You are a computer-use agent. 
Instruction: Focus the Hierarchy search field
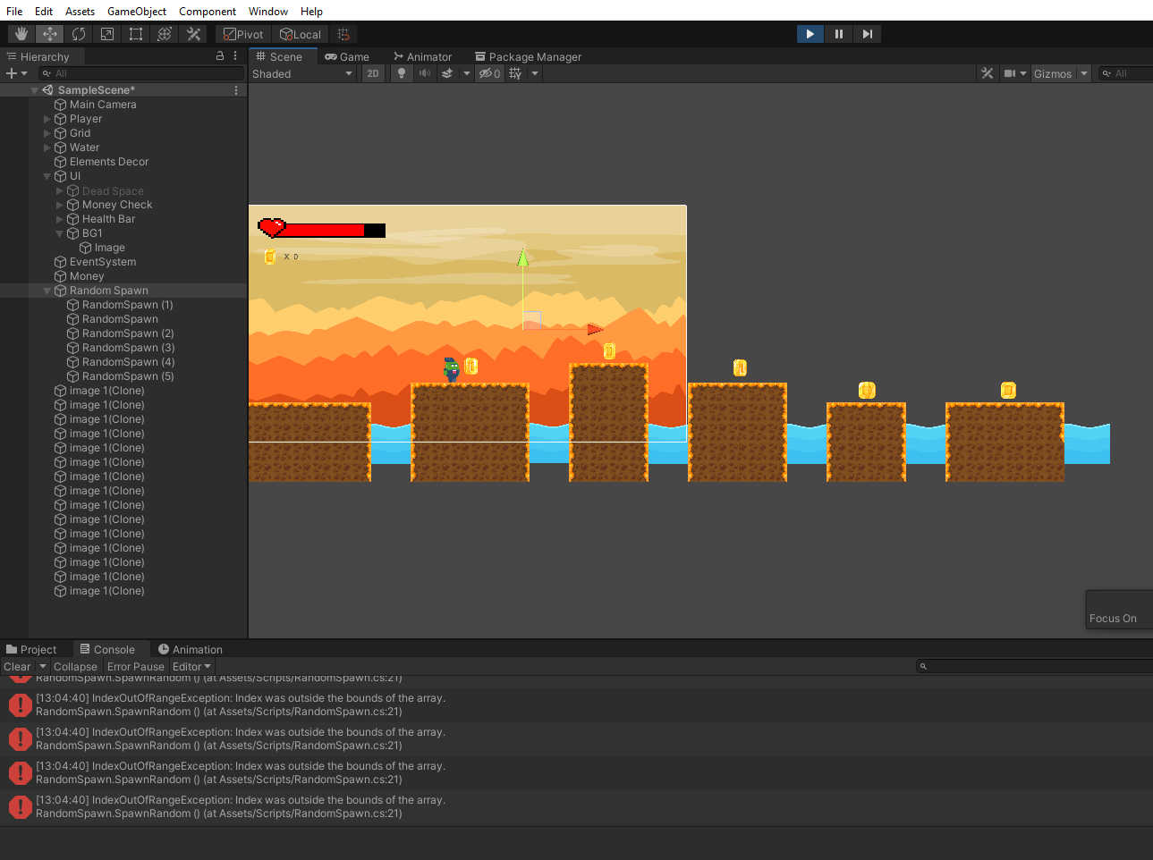(x=140, y=73)
